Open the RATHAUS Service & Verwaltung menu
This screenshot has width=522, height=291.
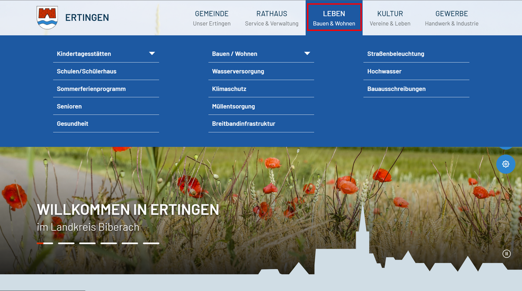[272, 18]
